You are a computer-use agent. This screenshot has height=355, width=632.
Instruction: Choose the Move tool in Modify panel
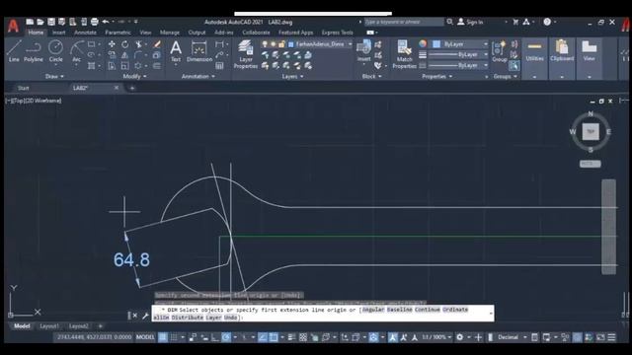(x=112, y=44)
